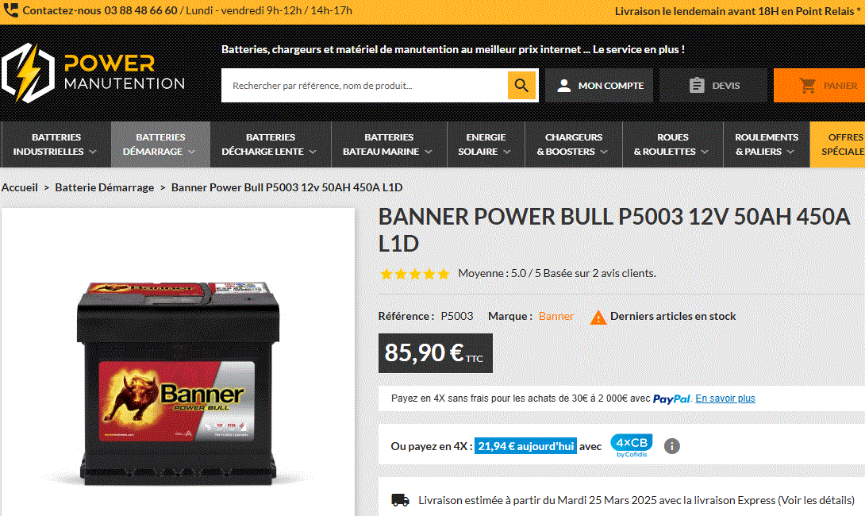Open Mon Compte user icon

(563, 86)
